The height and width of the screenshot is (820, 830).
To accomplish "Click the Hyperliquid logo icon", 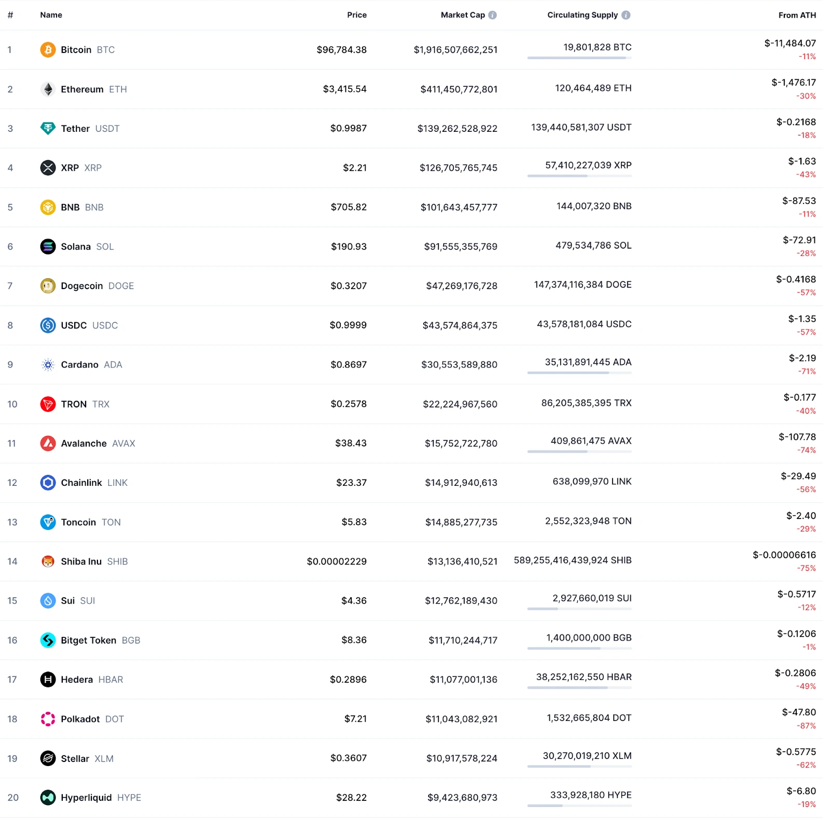I will tap(48, 798).
